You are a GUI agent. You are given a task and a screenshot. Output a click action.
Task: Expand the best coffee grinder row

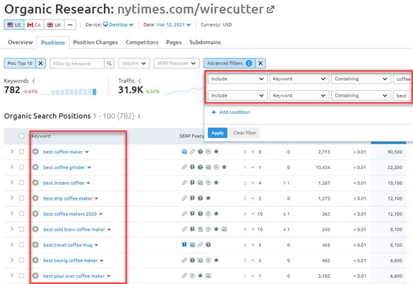(12, 168)
